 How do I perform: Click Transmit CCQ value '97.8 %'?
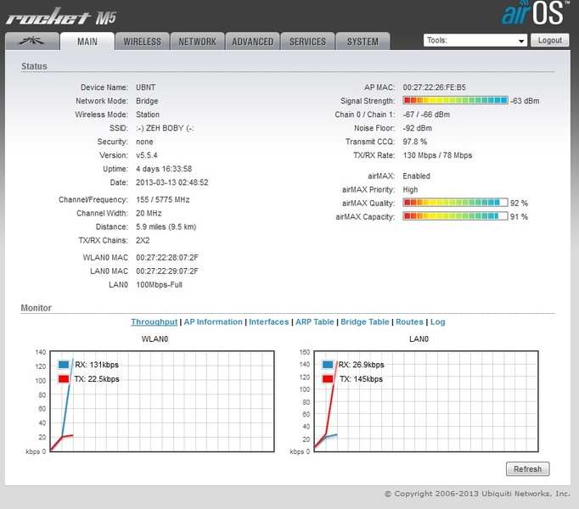[x=414, y=142]
